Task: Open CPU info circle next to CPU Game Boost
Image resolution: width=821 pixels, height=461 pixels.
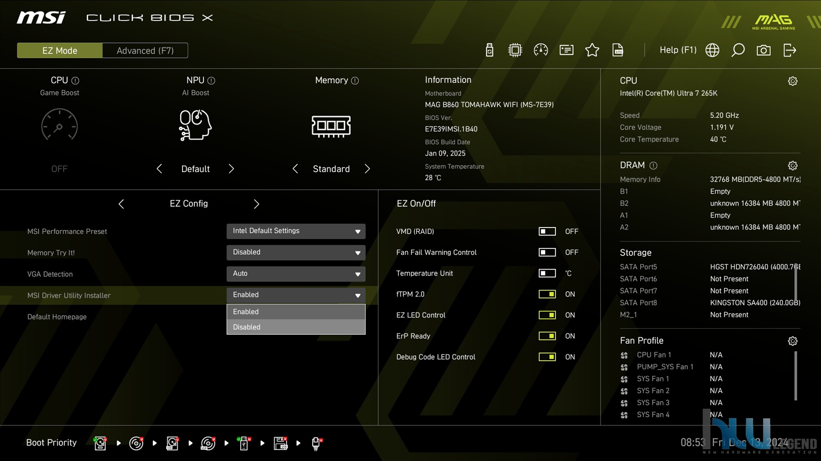Action: click(75, 81)
